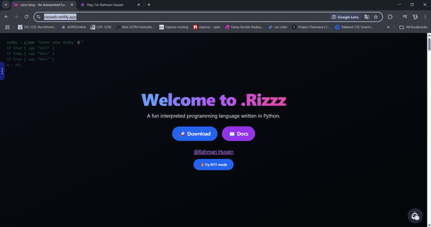The width and height of the screenshot is (431, 227).
Task: Open the chatbot icon at bottom right
Action: [415, 216]
